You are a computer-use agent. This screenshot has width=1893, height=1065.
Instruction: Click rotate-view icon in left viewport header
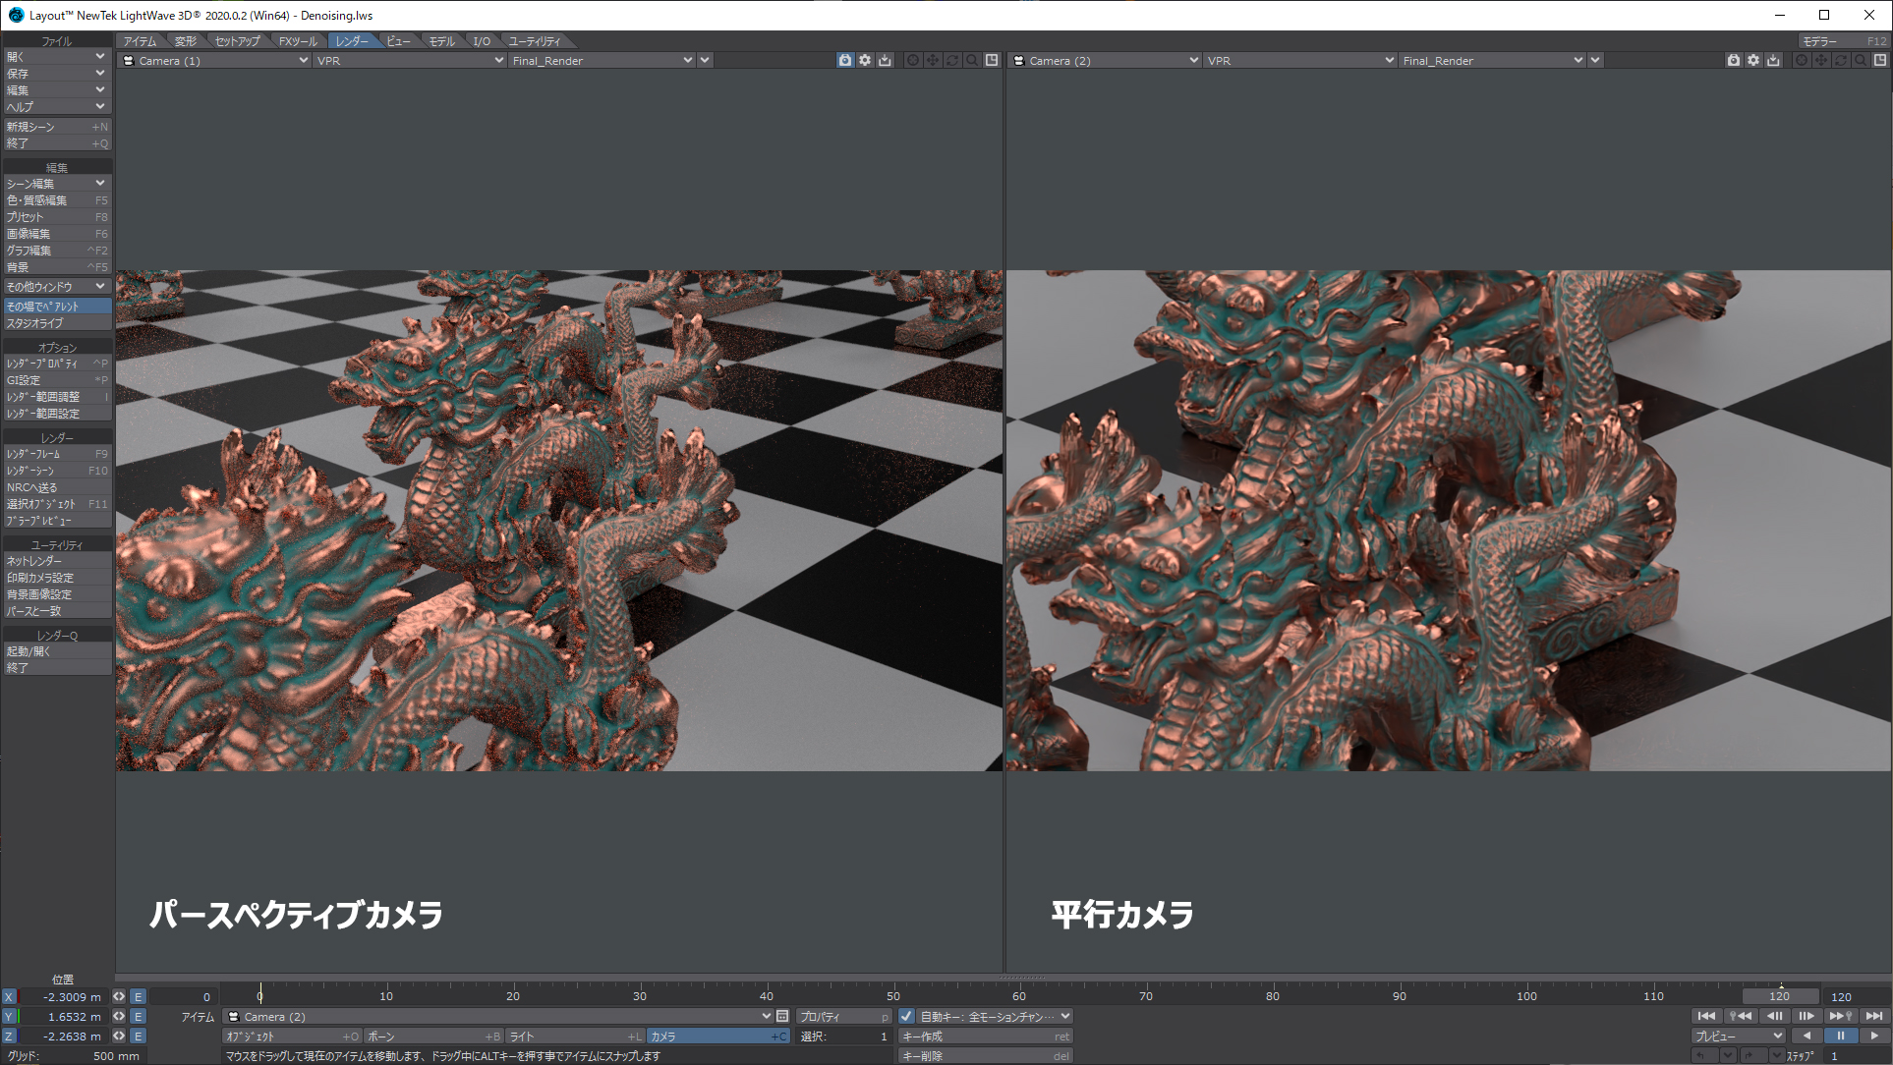coord(952,60)
